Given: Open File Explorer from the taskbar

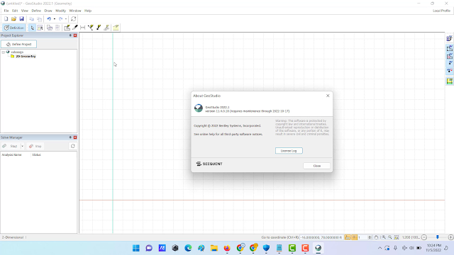Looking at the screenshot, I should (214, 248).
